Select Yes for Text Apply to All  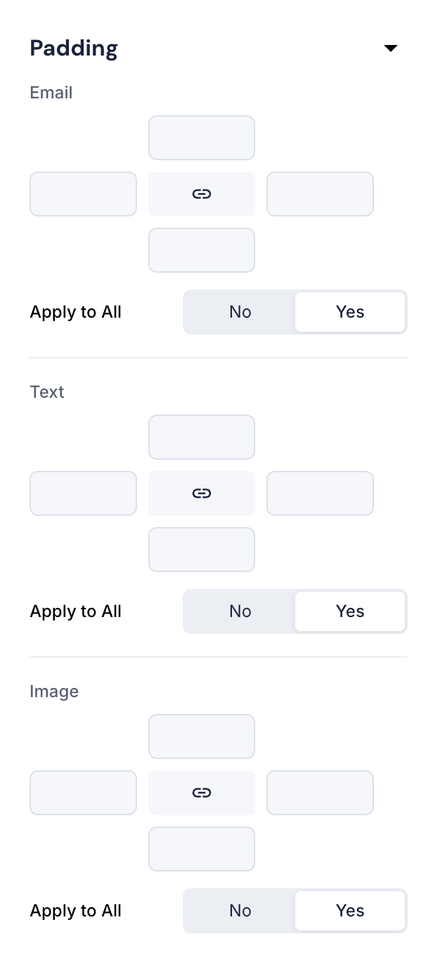click(350, 611)
